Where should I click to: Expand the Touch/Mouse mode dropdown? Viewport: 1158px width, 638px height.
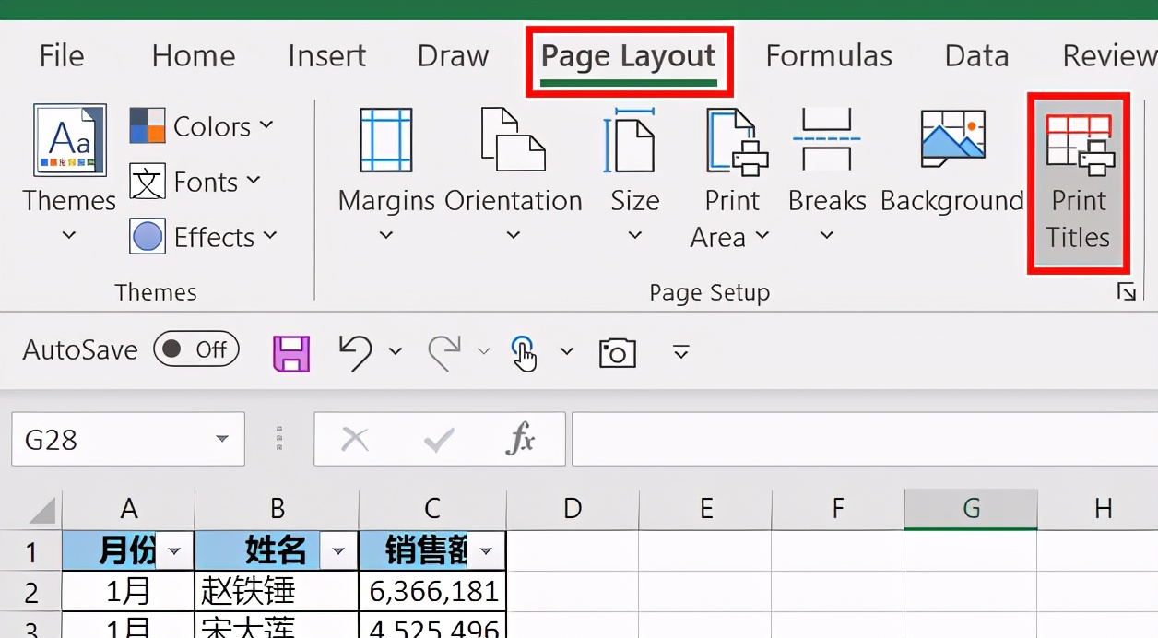(x=567, y=351)
